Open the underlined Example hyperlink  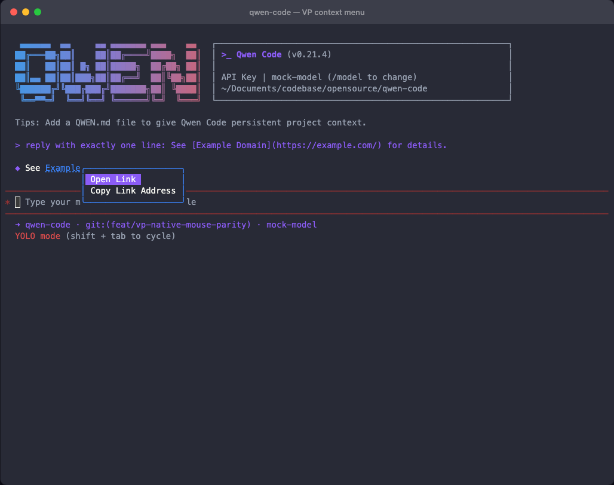63,168
